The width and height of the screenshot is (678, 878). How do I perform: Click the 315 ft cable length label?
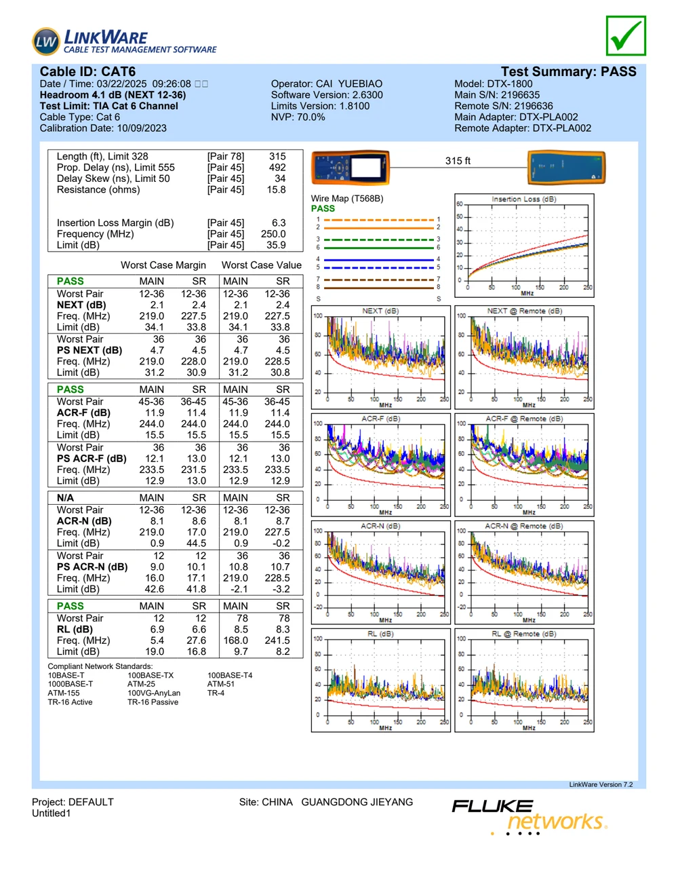[458, 161]
